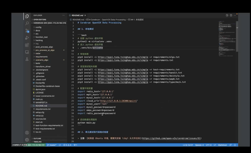Open editor more actions ellipsis
The image size is (251, 153).
tap(235, 15)
